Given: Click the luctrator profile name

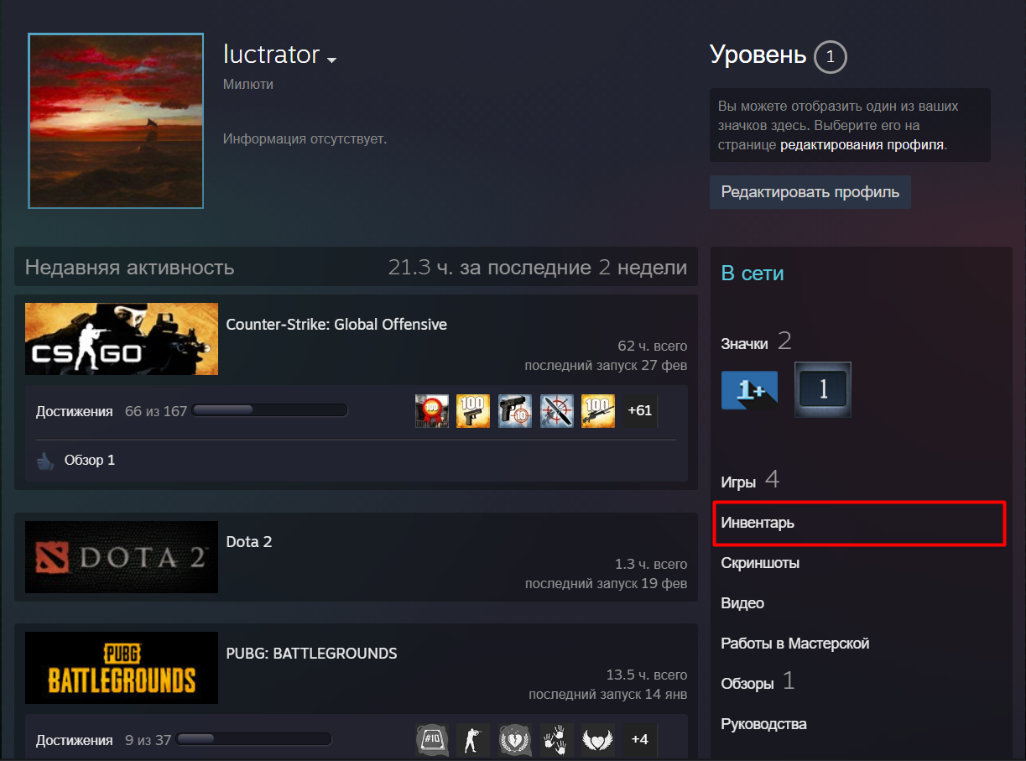Looking at the screenshot, I should coord(271,55).
